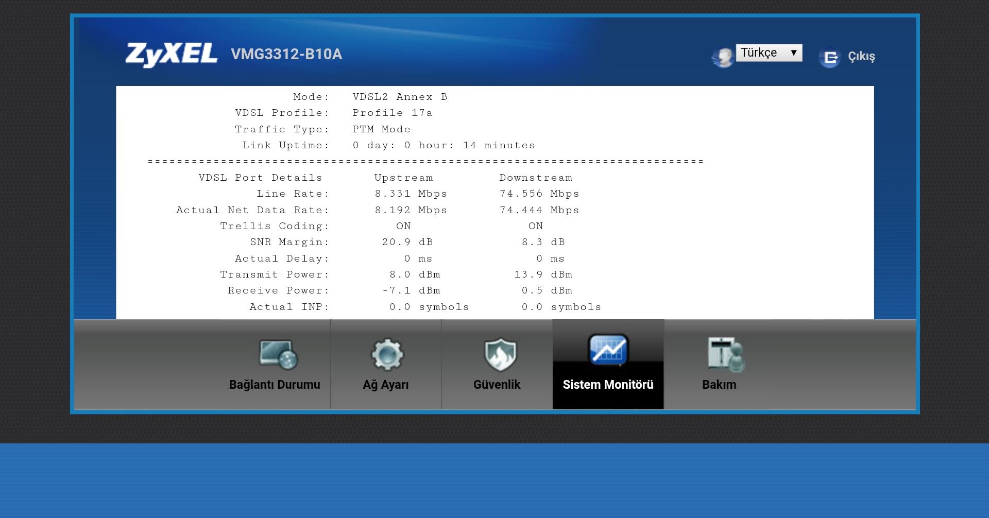989x518 pixels.
Task: Click the '74.556 Mbps' downstream line rate
Action: pos(539,194)
